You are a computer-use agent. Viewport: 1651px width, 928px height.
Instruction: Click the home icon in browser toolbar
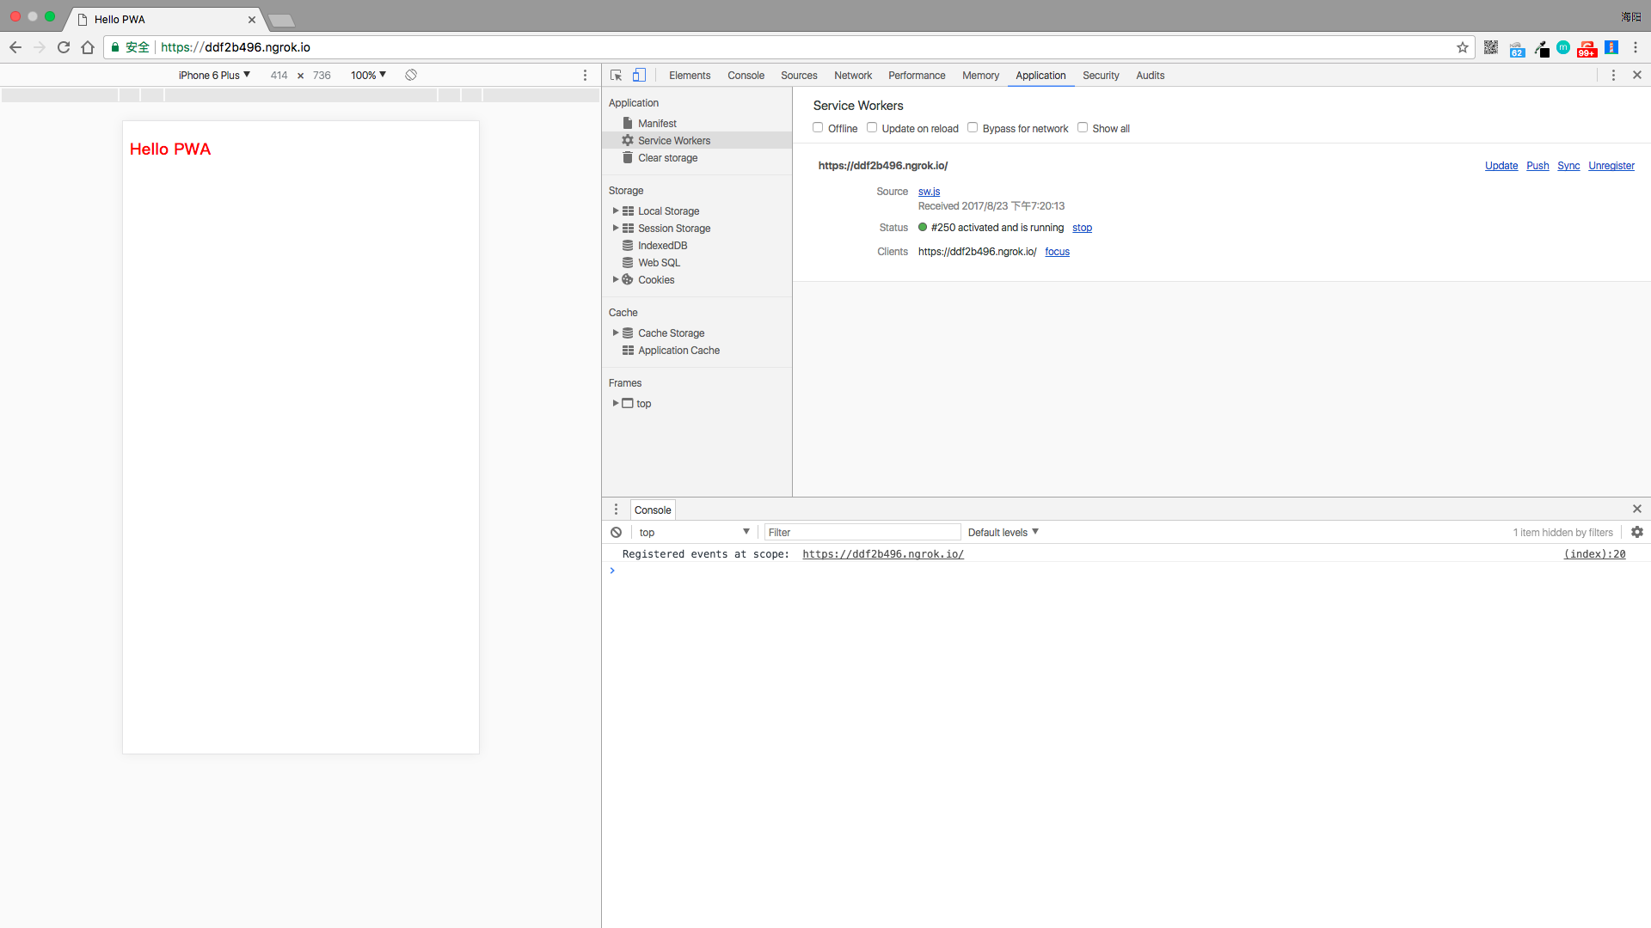tap(88, 47)
